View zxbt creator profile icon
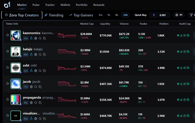 click(31, 70)
